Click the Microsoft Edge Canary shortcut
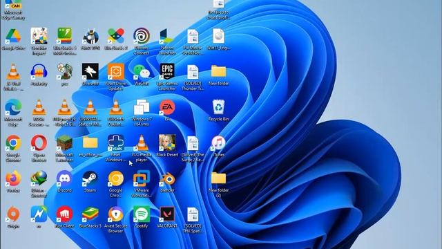Screen dimensions: 442x249 (13, 4)
